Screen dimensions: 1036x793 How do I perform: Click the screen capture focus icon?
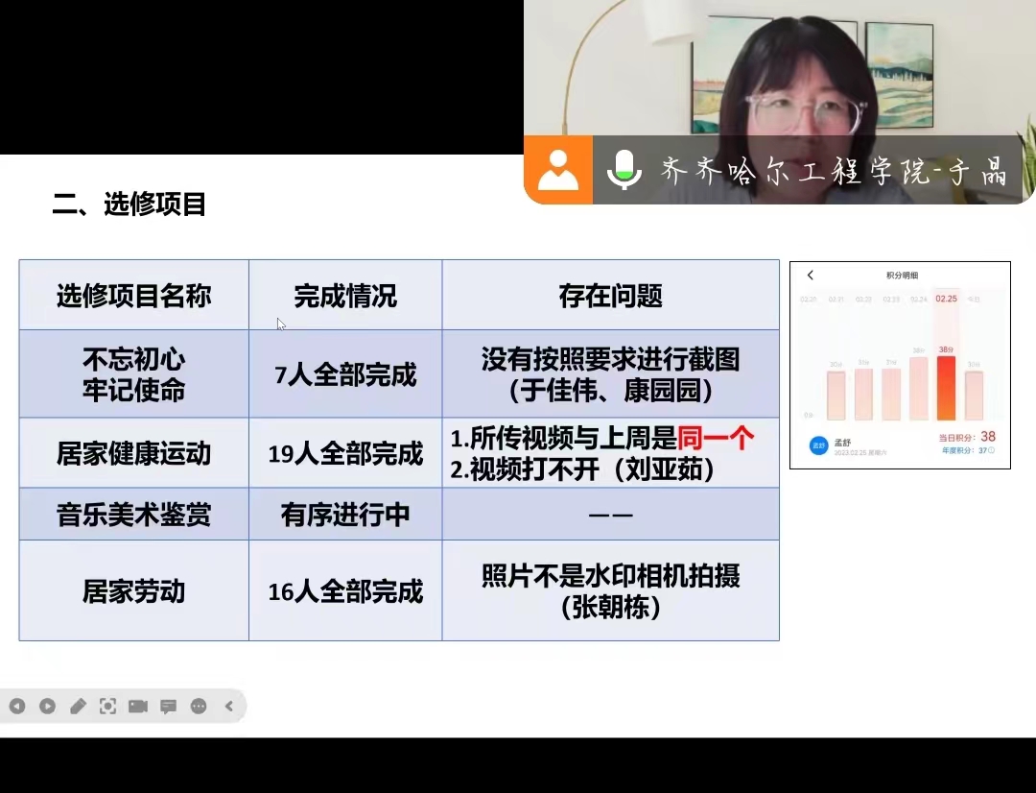pos(107,707)
